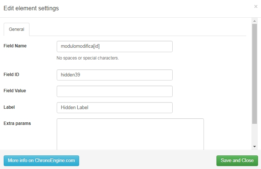Click the "Field Value" label text
Viewport: 261px width, 169px height.
coord(15,91)
